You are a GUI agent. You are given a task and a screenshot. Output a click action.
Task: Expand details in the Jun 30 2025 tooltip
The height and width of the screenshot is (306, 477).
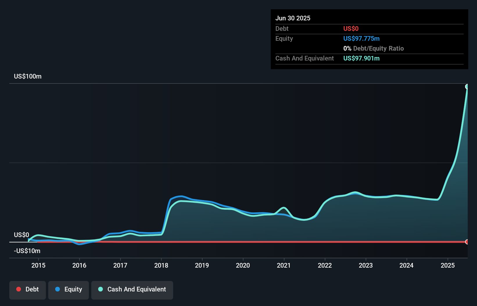[x=293, y=18]
